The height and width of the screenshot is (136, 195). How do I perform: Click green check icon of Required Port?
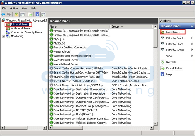click(51, 51)
